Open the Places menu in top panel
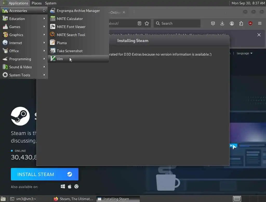This screenshot has width=266, height=202. coord(36,3)
